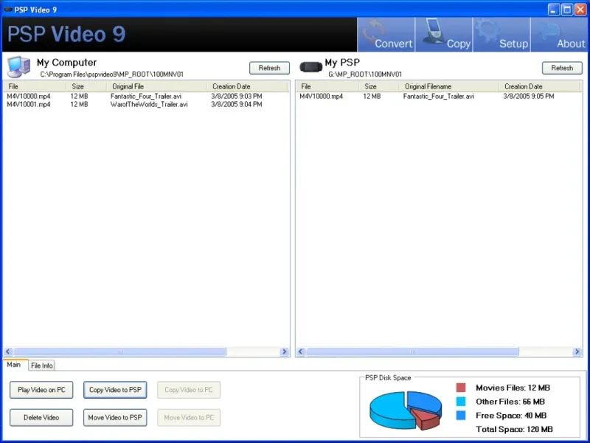The width and height of the screenshot is (590, 443).
Task: Open the Convert section
Action: click(386, 35)
